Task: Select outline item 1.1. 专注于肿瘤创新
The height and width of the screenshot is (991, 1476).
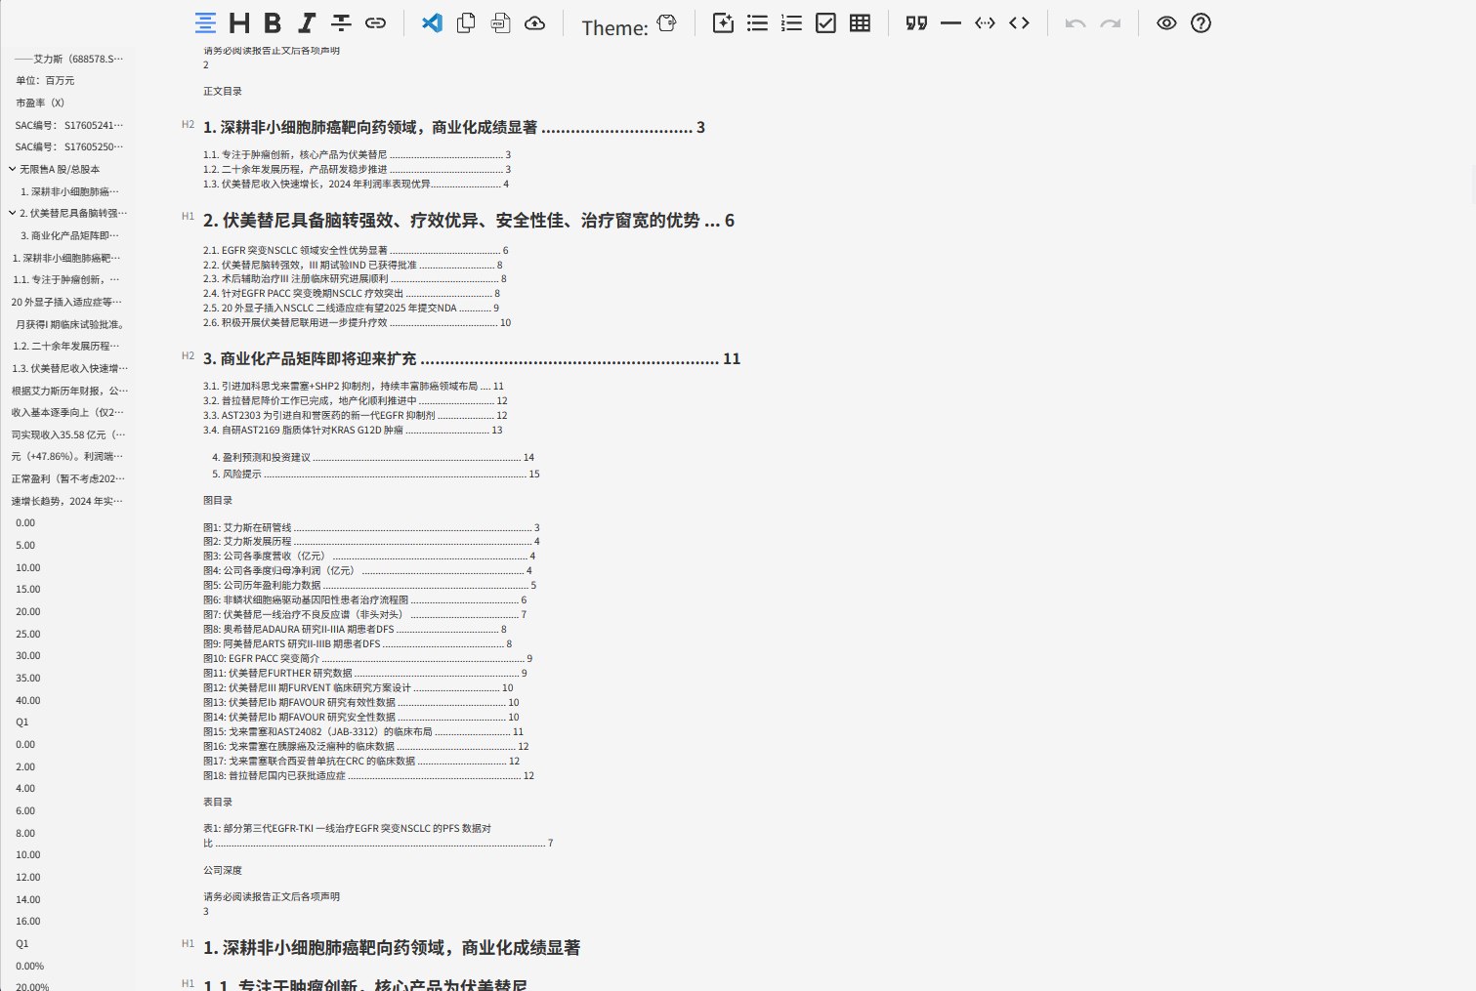Action: [x=66, y=279]
